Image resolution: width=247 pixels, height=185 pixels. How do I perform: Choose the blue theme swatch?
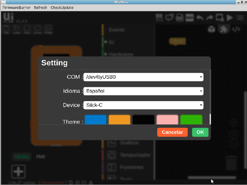pos(96,120)
